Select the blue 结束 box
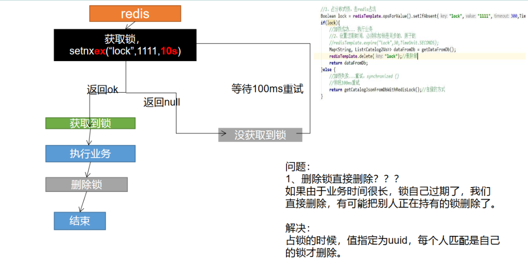The height and width of the screenshot is (271, 528). [80, 221]
